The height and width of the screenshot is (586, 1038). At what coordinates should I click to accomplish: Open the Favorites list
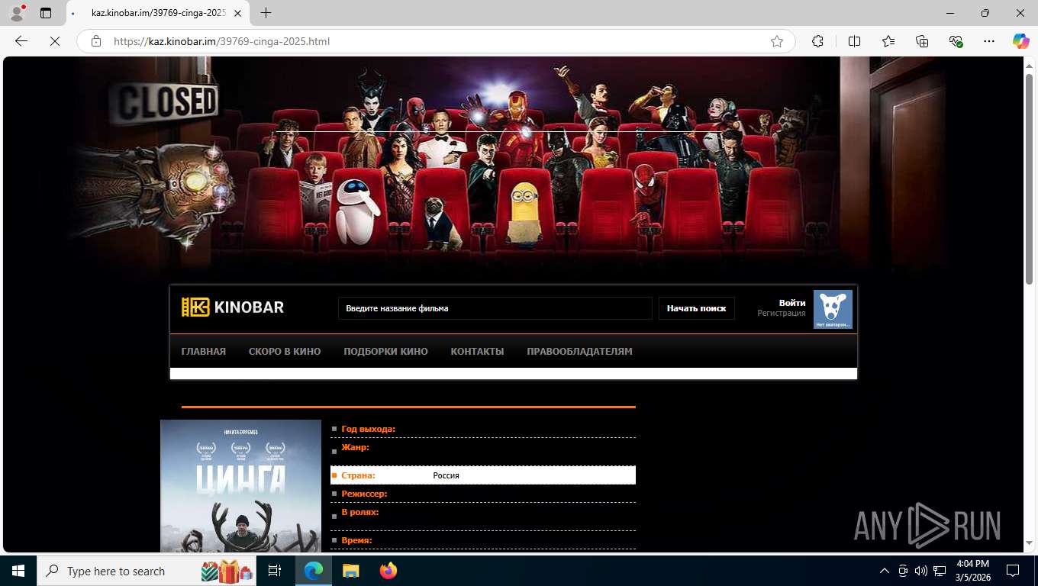888,41
